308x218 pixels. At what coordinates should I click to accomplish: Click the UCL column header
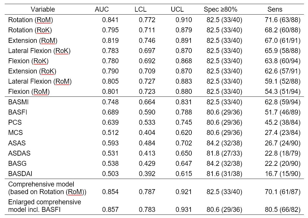[177, 9]
